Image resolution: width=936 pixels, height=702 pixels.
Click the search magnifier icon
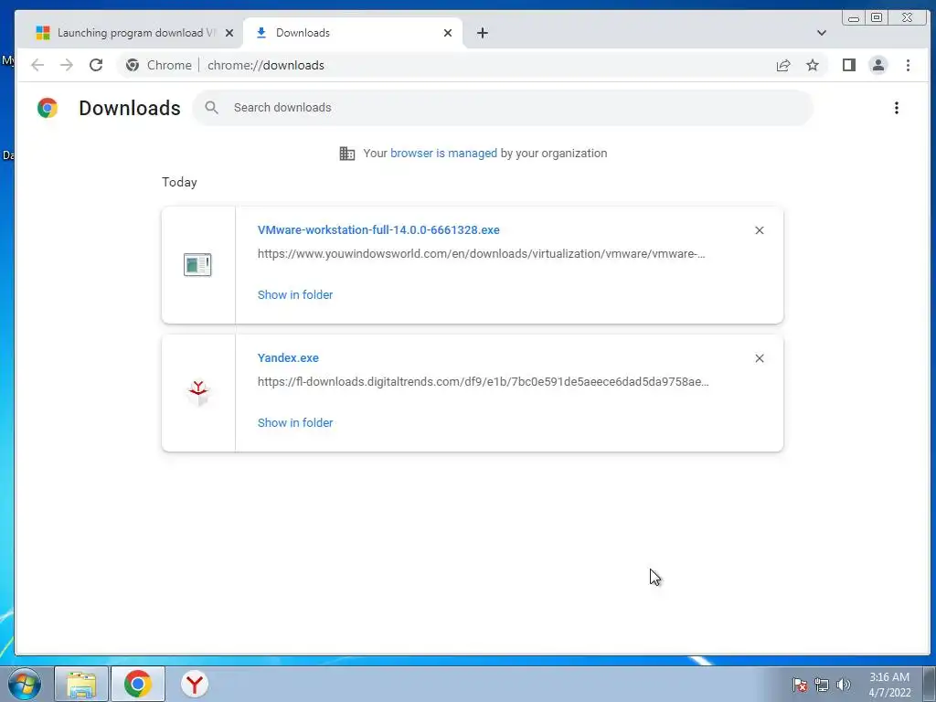211,108
